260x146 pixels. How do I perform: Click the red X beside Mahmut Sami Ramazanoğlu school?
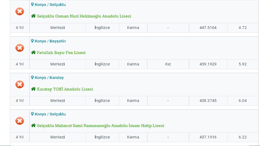coord(19,121)
